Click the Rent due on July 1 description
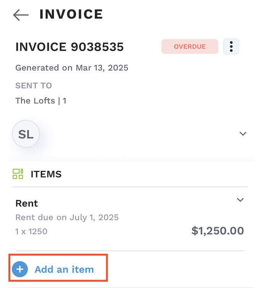 pos(67,218)
